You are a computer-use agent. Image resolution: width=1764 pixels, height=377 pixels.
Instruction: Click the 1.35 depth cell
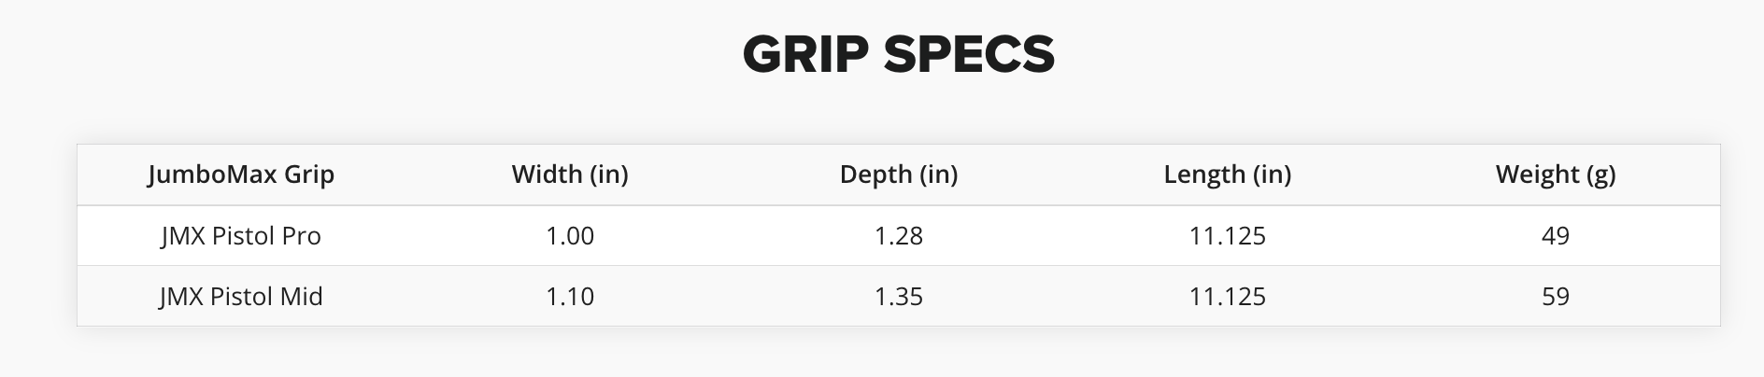[x=899, y=297]
